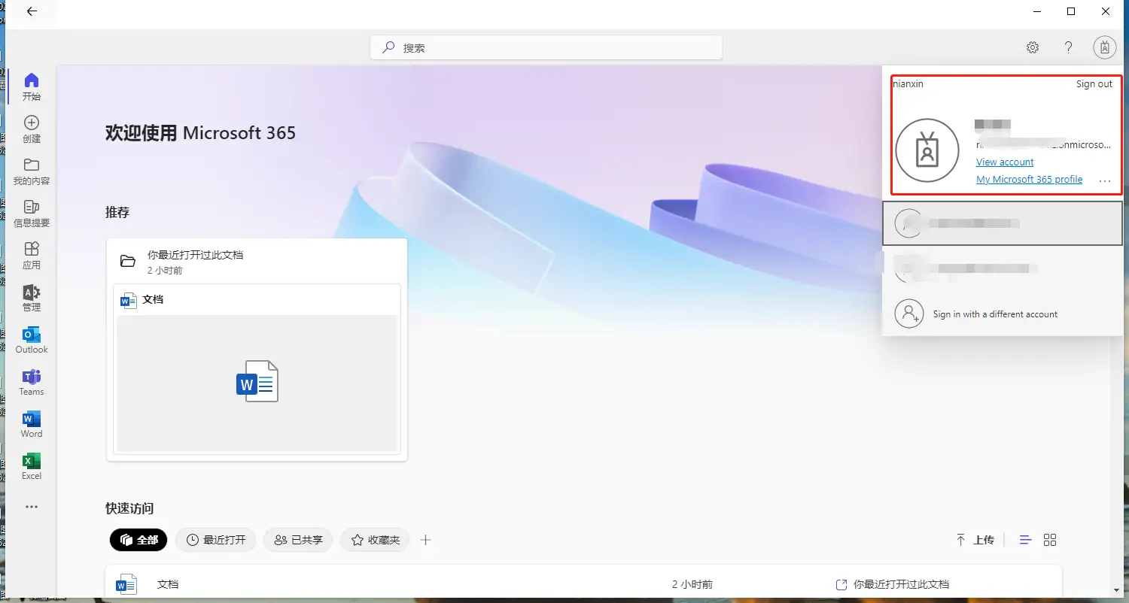Image resolution: width=1129 pixels, height=603 pixels.
Task: Click inside the 搜索 search box
Action: pyautogui.click(x=546, y=47)
